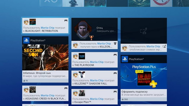The width and height of the screenshot is (189, 106).
Task: Click the 'Escape Plan™' game name text
Action: click(x=83, y=102)
